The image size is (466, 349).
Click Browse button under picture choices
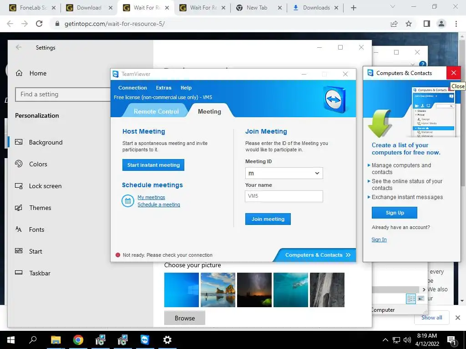tap(185, 318)
